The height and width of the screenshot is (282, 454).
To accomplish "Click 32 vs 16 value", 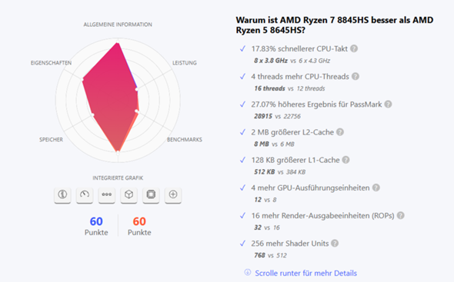I will [267, 227].
